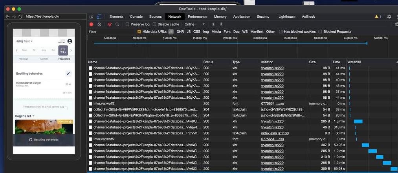
Task: Go to next week with right chevron
Action: [71, 50]
